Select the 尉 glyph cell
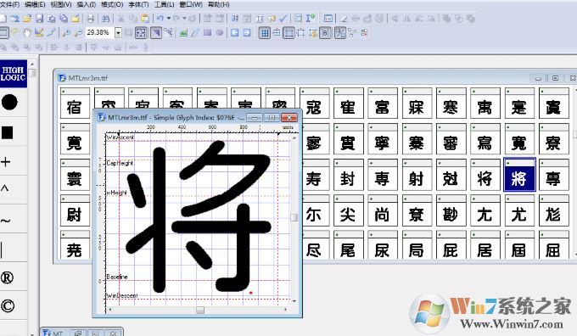The image size is (577, 336). coord(75,210)
